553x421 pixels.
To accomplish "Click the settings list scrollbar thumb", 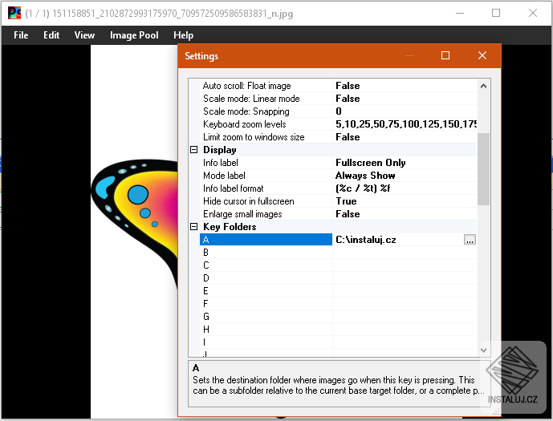I will click(x=483, y=169).
